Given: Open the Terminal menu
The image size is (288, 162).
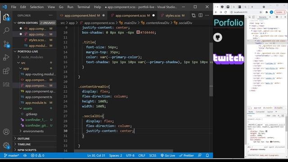Looking at the screenshot, I should 84,7.
